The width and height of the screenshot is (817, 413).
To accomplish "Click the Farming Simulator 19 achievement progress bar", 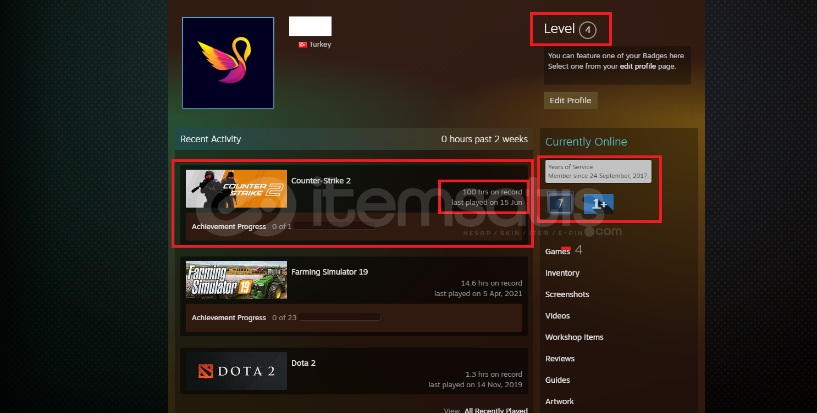I will point(339,317).
